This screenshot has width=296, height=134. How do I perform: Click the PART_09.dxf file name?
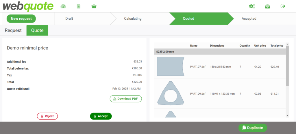(198, 94)
